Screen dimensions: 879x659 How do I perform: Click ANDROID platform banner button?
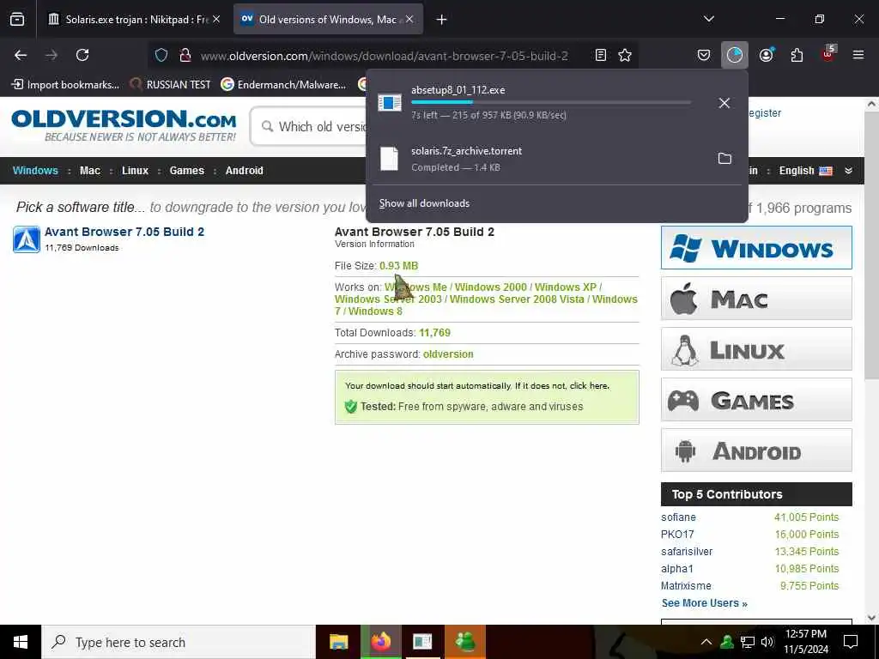pos(756,450)
